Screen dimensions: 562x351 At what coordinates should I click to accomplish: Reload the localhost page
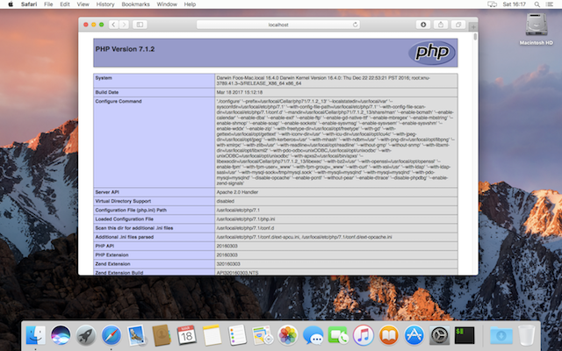coord(355,25)
